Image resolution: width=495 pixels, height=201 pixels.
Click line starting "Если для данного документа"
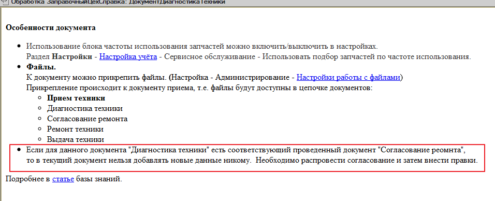(x=246, y=150)
